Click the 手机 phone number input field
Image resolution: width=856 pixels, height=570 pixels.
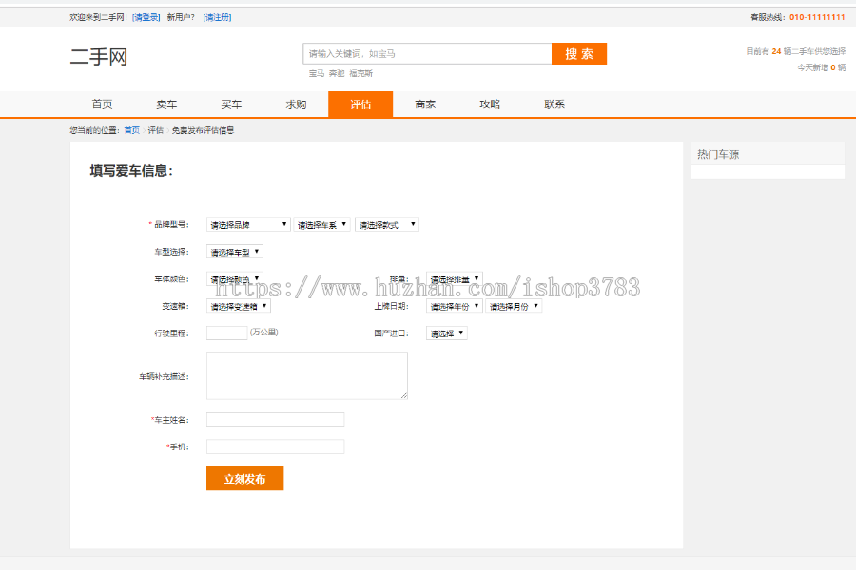[275, 446]
